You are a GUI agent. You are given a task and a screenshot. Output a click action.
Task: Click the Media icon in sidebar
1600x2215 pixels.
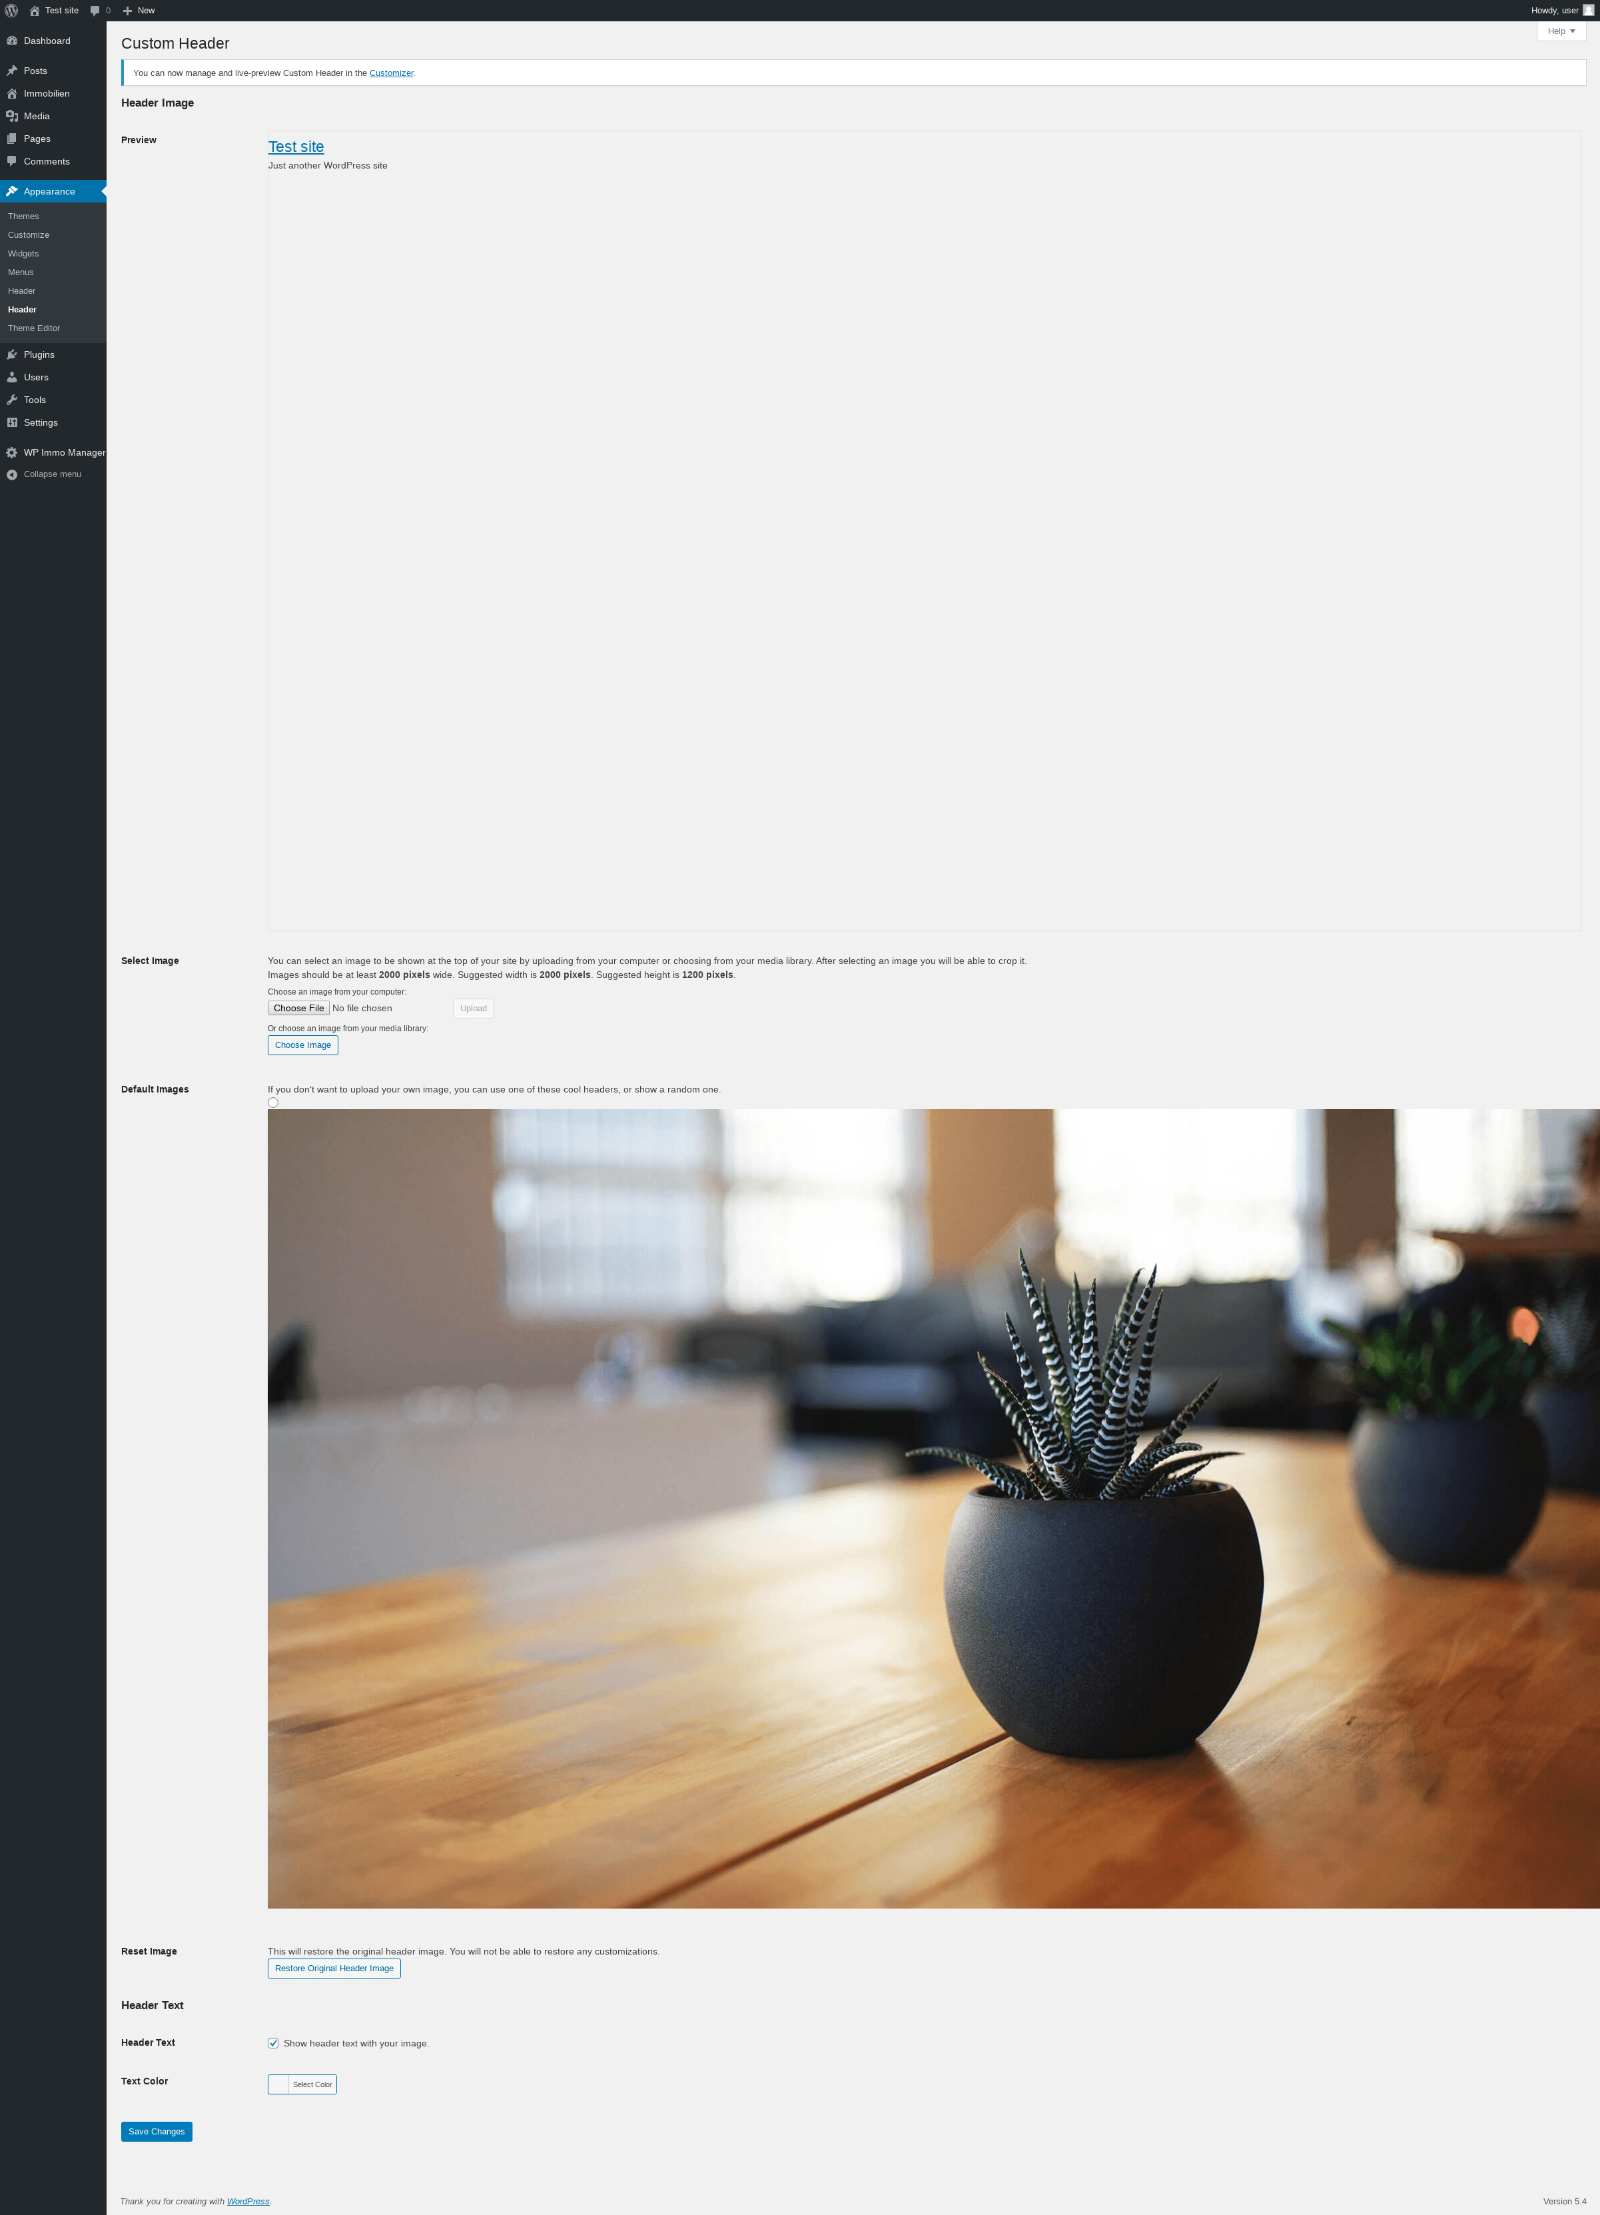pos(12,116)
